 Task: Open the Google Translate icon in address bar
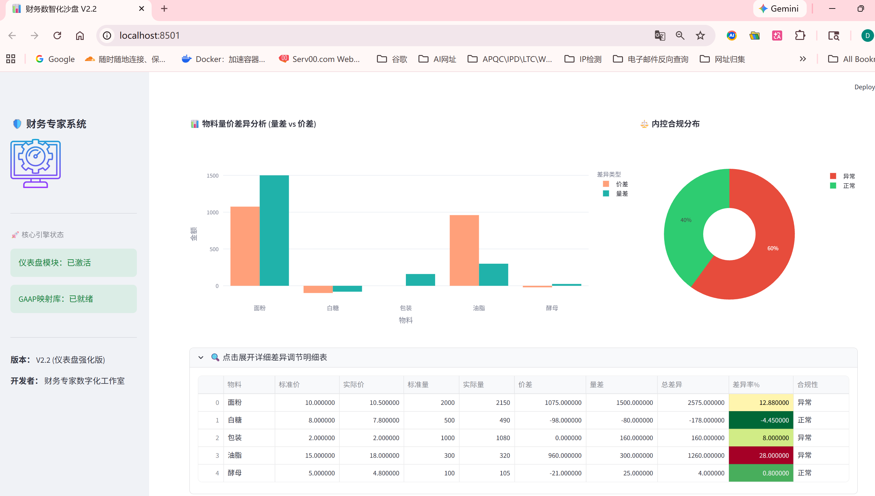coord(659,36)
